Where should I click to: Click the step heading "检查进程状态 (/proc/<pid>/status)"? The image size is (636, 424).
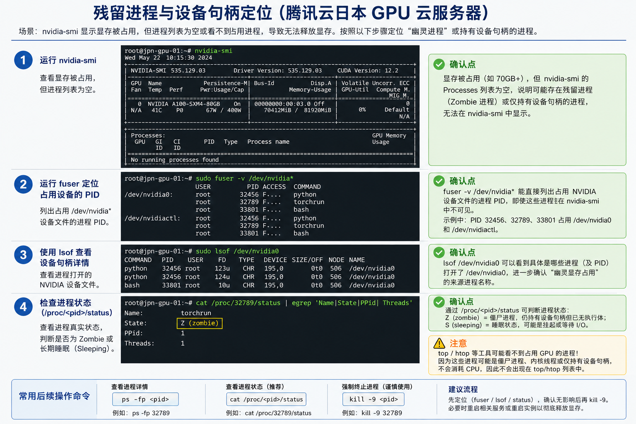(x=76, y=308)
